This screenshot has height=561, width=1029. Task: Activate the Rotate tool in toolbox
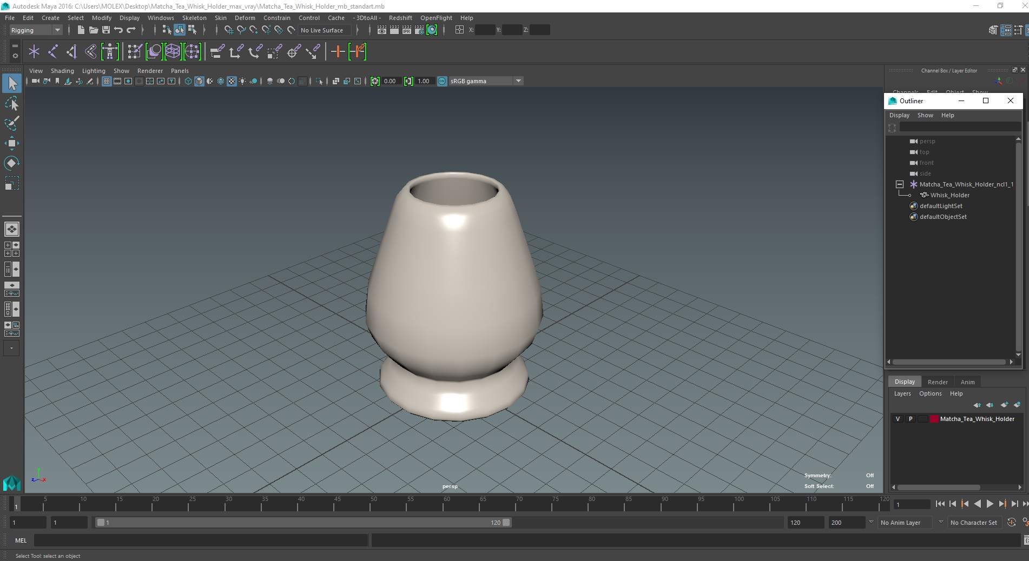[x=12, y=163]
